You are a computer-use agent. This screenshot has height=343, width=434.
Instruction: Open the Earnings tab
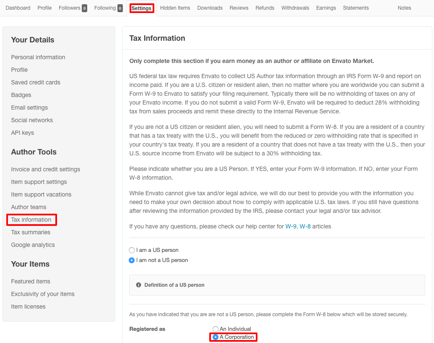pos(326,8)
